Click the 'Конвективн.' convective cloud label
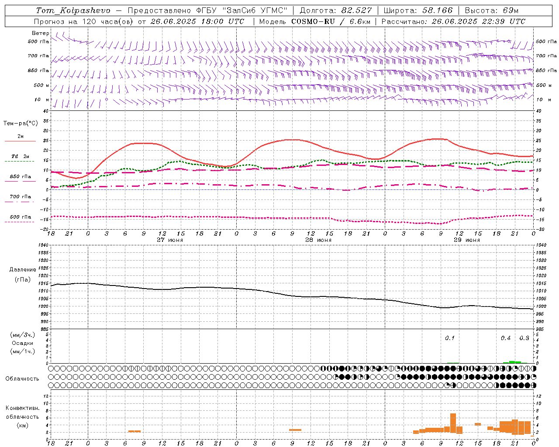The height and width of the screenshot is (447, 559). [x=23, y=408]
